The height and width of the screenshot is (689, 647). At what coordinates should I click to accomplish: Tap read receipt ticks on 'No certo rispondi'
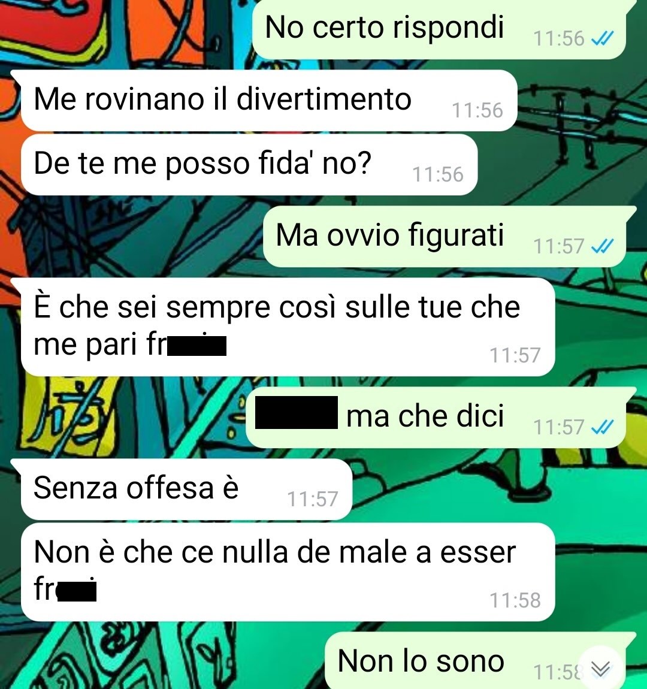602,40
